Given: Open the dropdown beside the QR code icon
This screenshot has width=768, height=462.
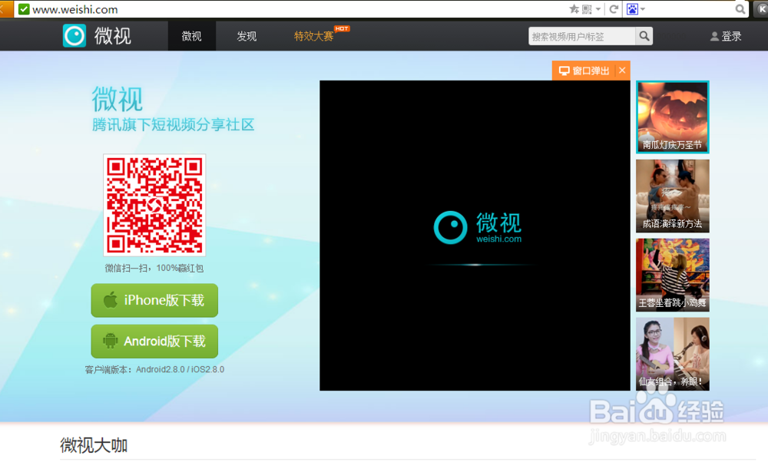Looking at the screenshot, I should (598, 8).
